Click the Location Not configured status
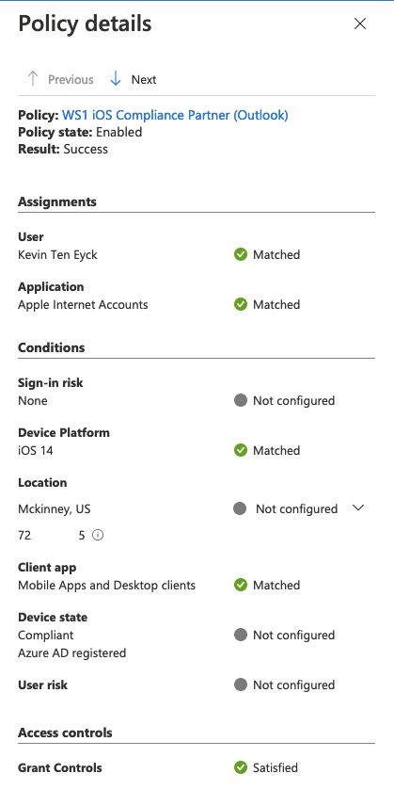 [x=296, y=508]
